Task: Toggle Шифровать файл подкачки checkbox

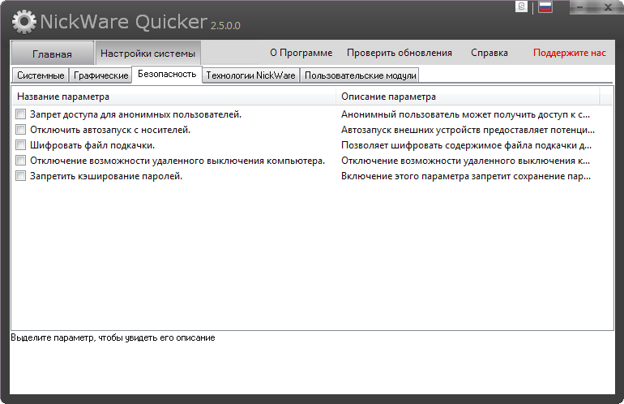Action: coord(21,145)
